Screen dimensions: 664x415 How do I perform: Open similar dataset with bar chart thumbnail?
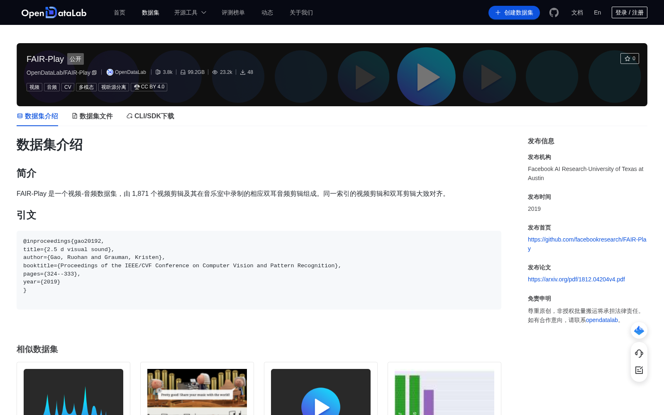444,392
